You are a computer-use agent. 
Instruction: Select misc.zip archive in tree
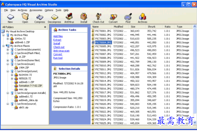point(23,89)
